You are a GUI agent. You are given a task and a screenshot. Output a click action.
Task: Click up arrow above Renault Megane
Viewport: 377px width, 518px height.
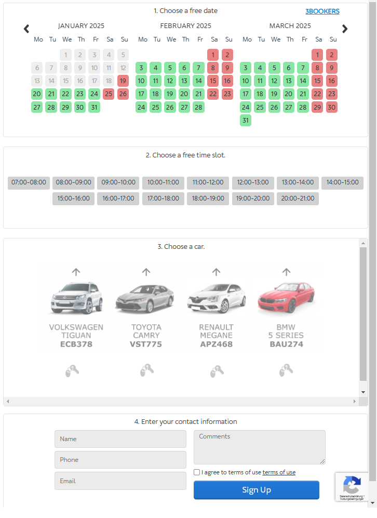coord(216,272)
